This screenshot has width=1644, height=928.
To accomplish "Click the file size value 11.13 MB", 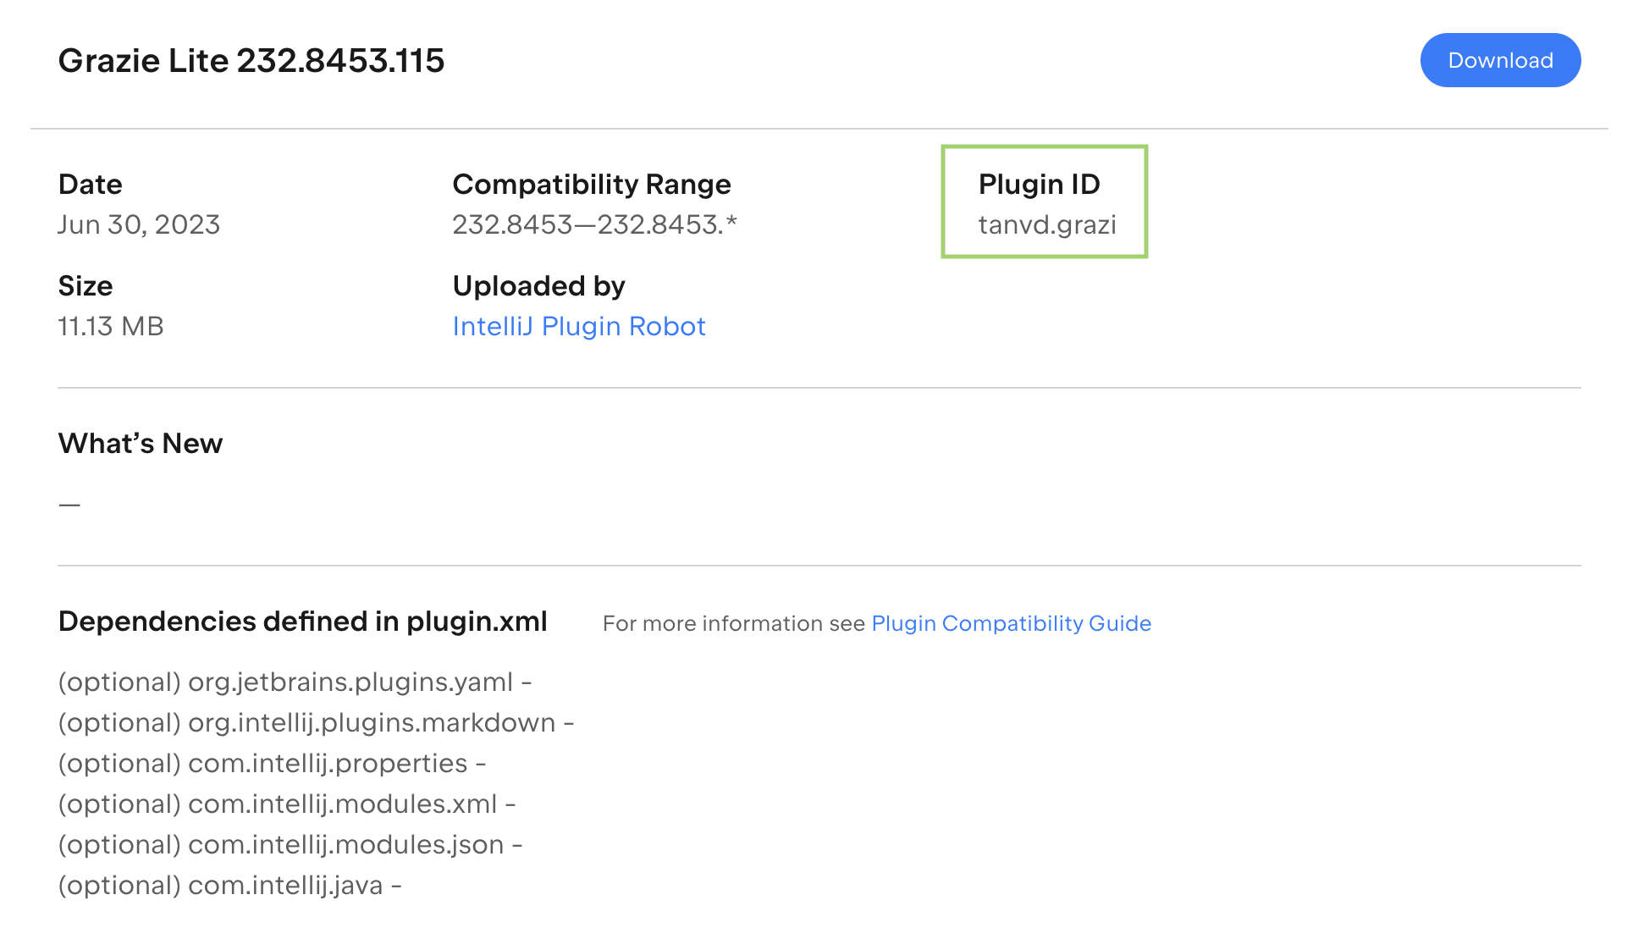I will [x=111, y=326].
